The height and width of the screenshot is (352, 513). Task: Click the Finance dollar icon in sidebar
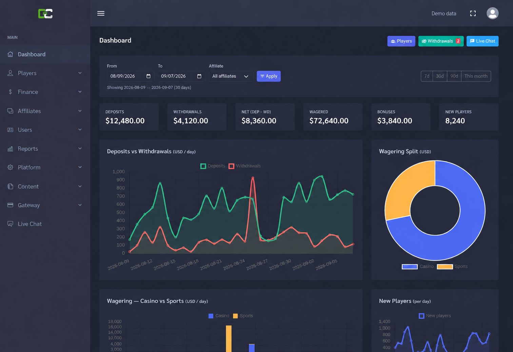point(11,92)
